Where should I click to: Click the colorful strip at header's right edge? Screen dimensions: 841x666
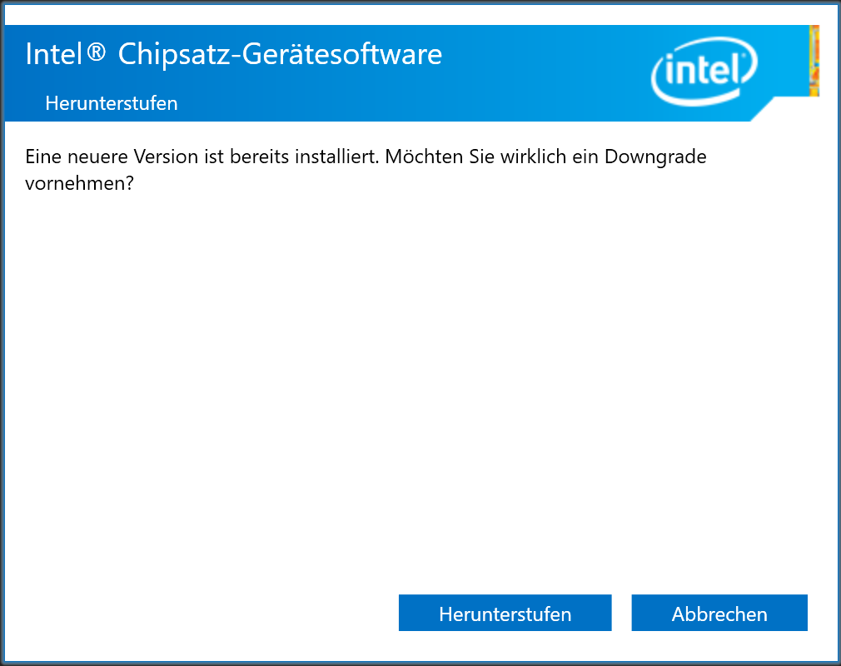pos(814,61)
